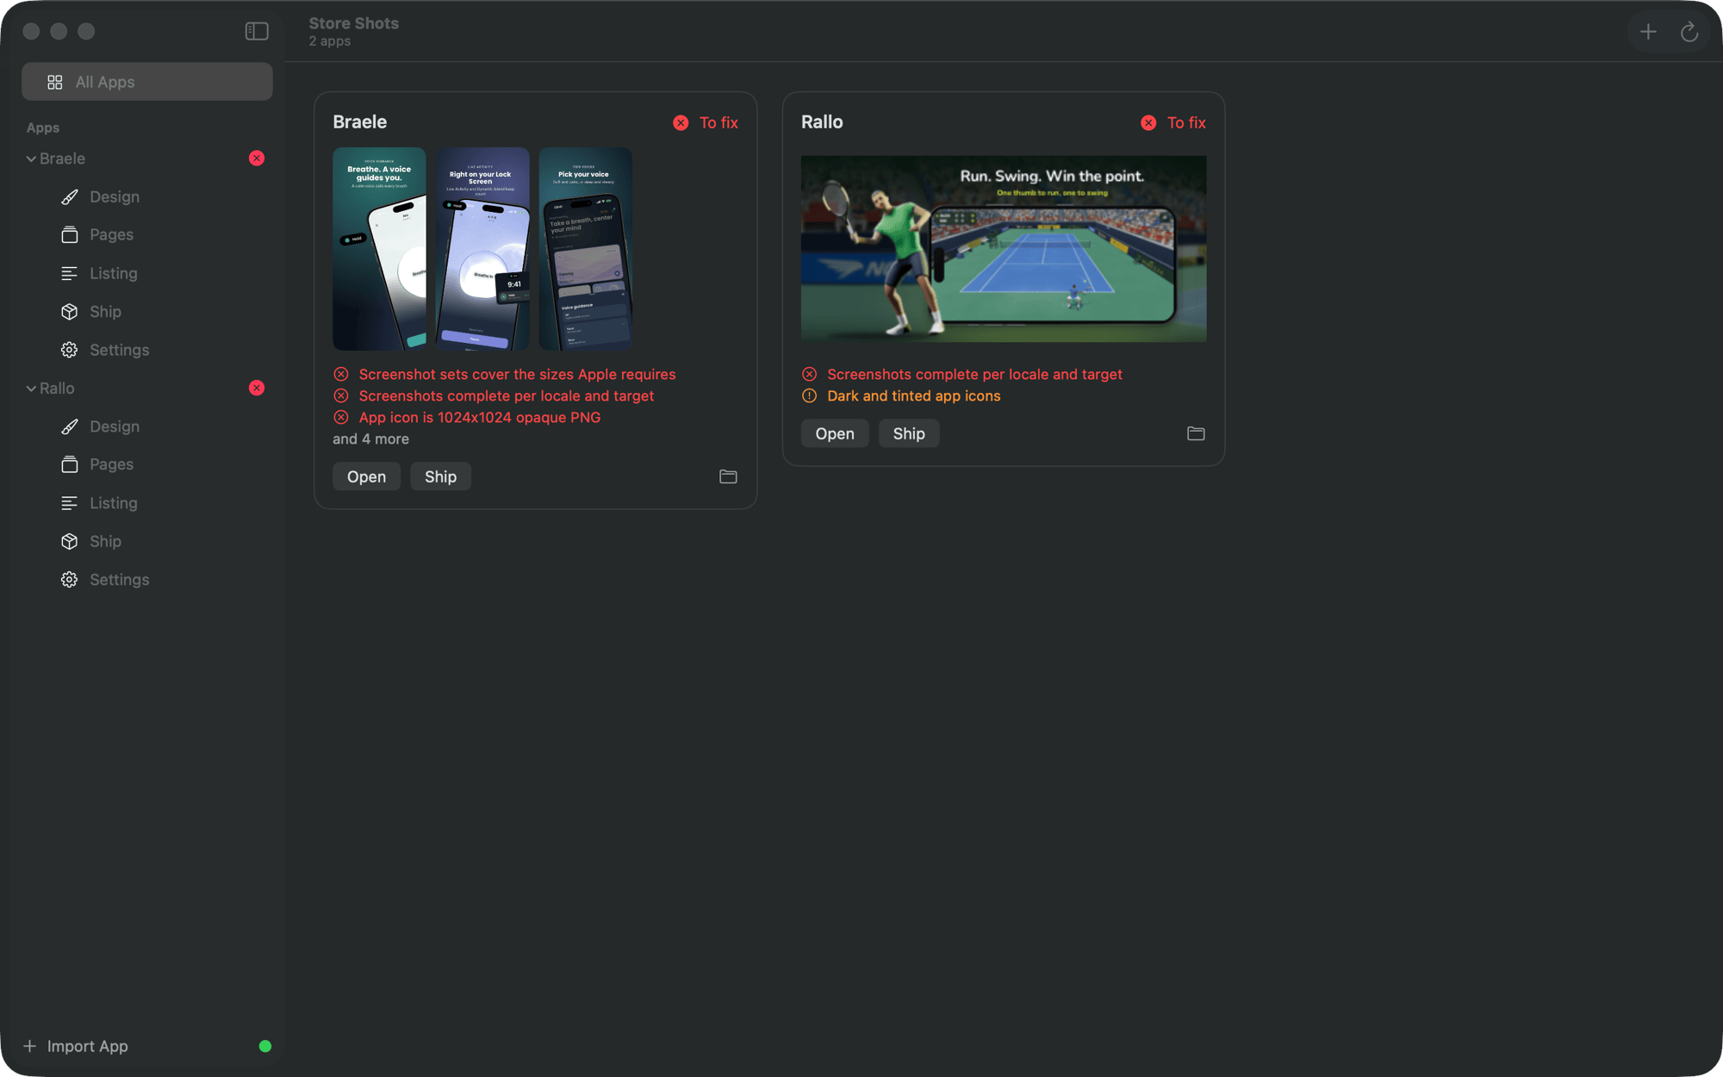Toggle the sidebar visibility icon
Viewport: 1723px width, 1077px height.
(x=257, y=32)
